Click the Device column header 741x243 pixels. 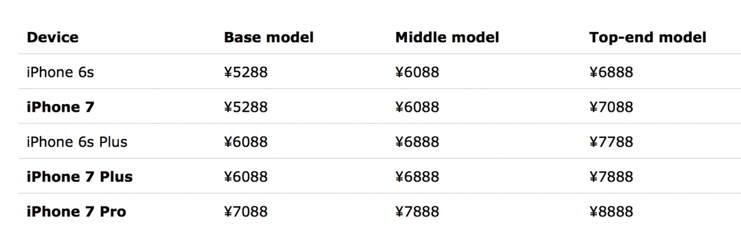pyautogui.click(x=53, y=38)
